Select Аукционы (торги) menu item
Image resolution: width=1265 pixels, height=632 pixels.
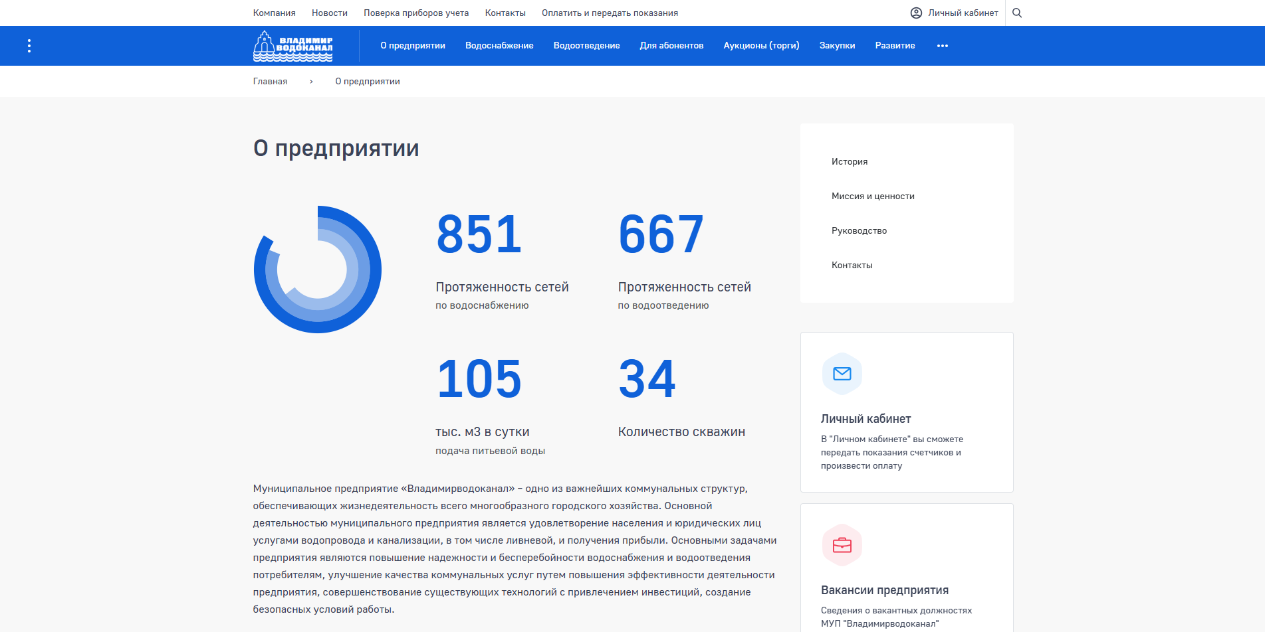761,46
